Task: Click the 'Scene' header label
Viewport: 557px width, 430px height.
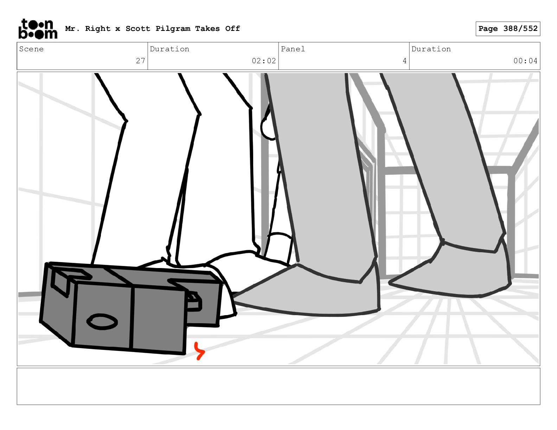Action: click(32, 49)
